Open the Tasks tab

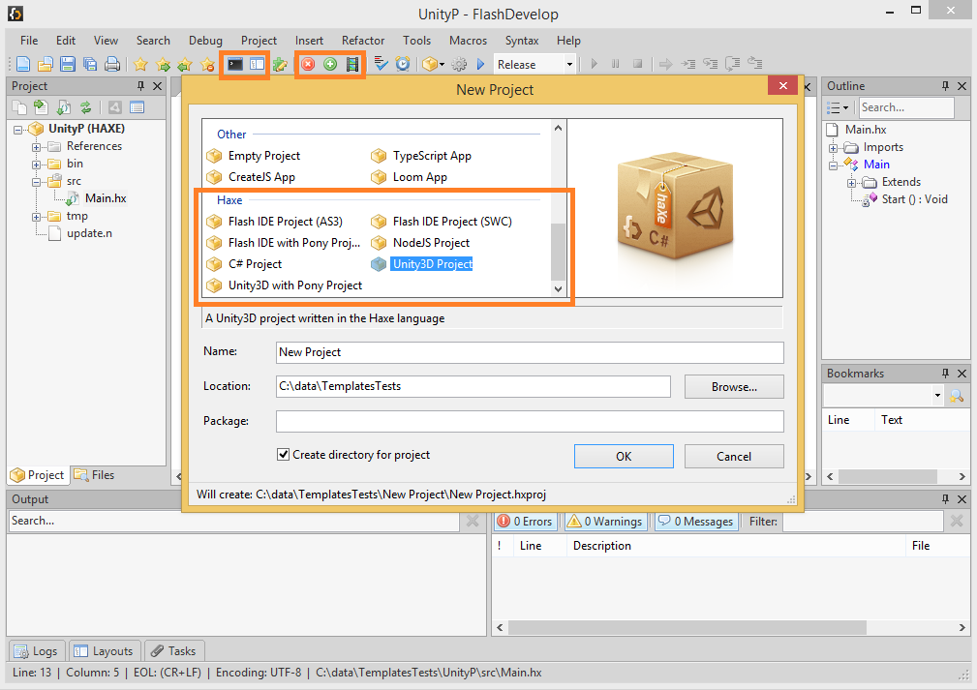point(174,650)
